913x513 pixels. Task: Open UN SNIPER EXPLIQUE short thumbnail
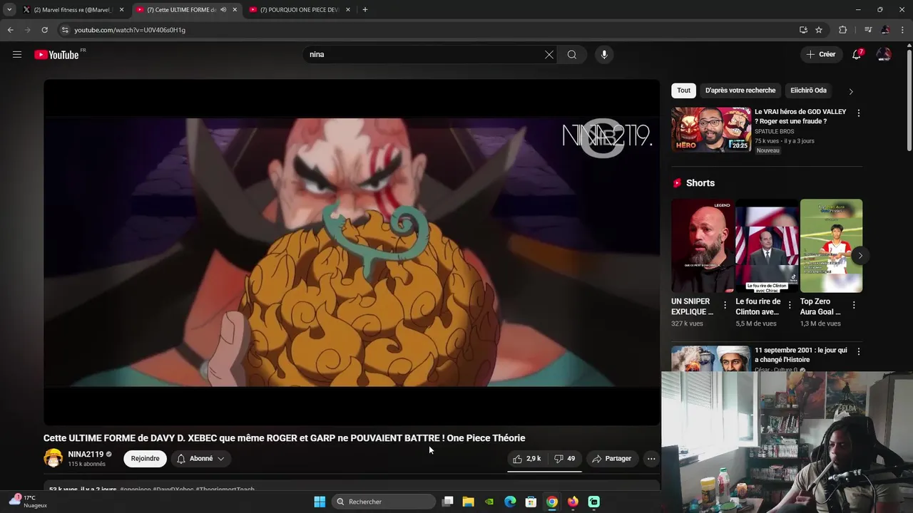702,246
